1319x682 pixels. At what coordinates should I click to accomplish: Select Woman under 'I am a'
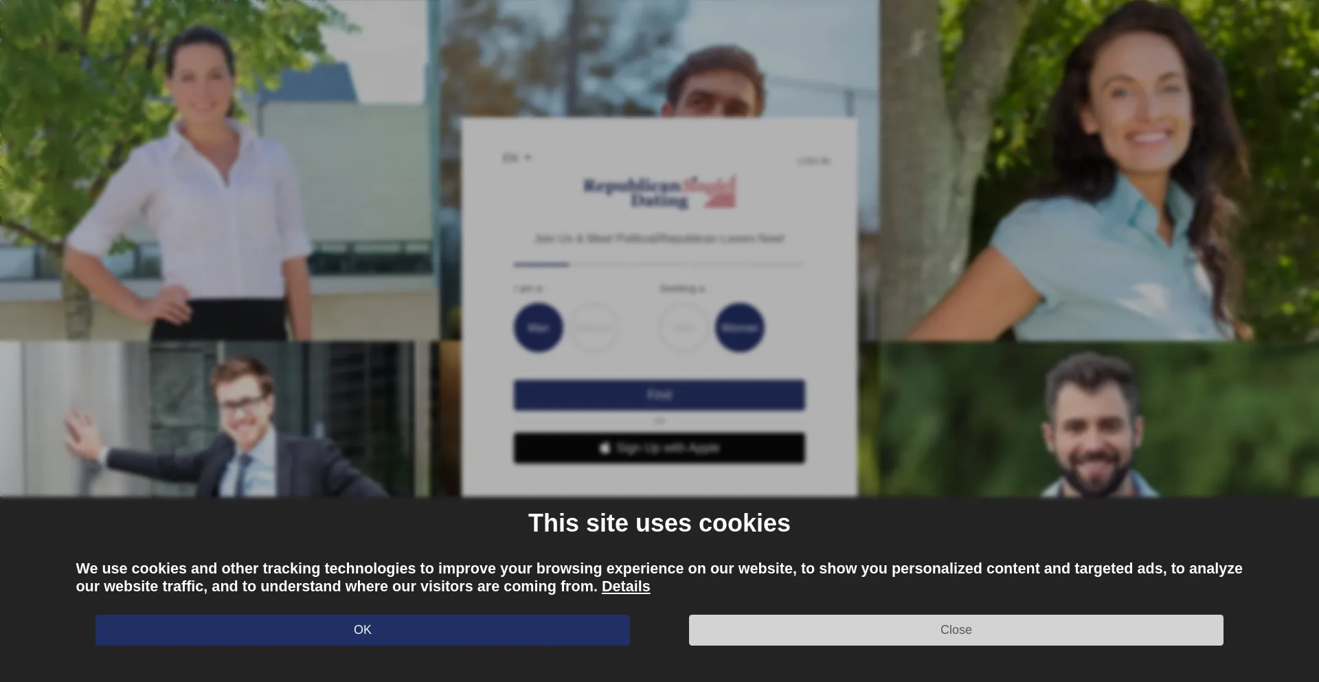[594, 328]
